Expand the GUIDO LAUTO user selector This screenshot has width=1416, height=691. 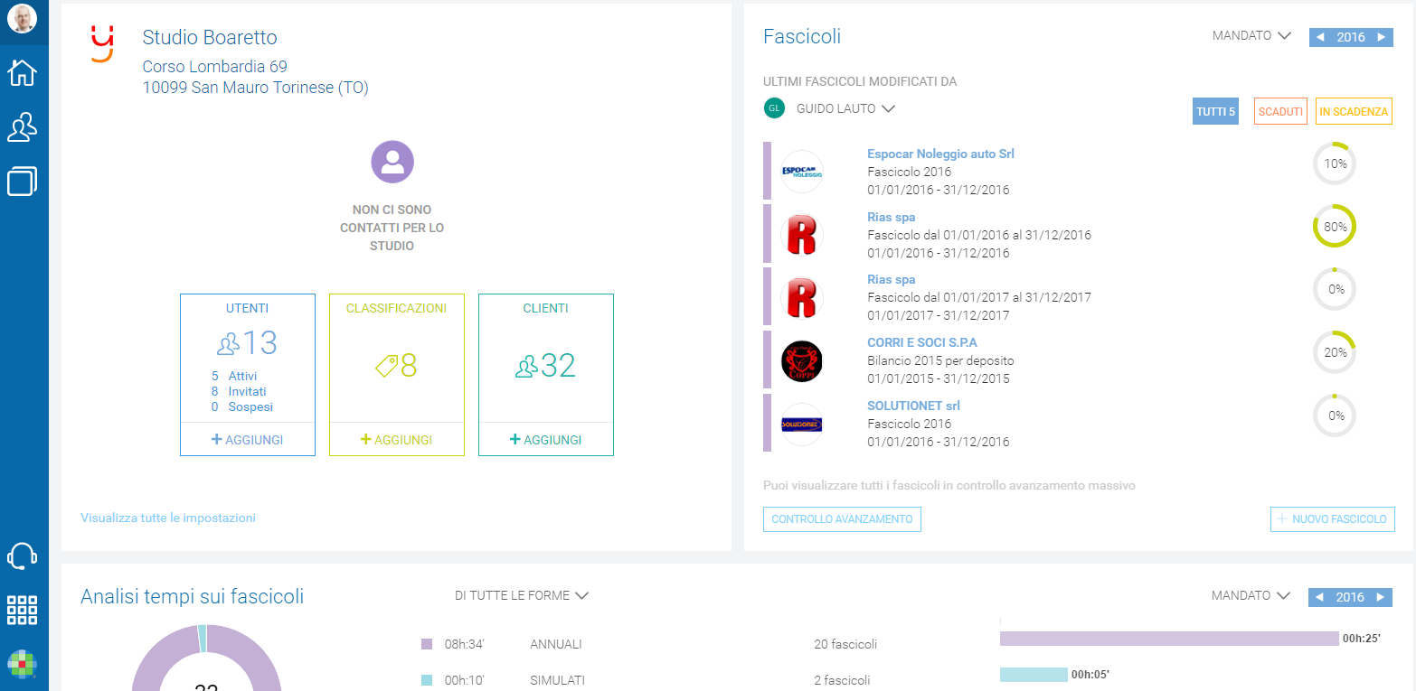coord(845,108)
